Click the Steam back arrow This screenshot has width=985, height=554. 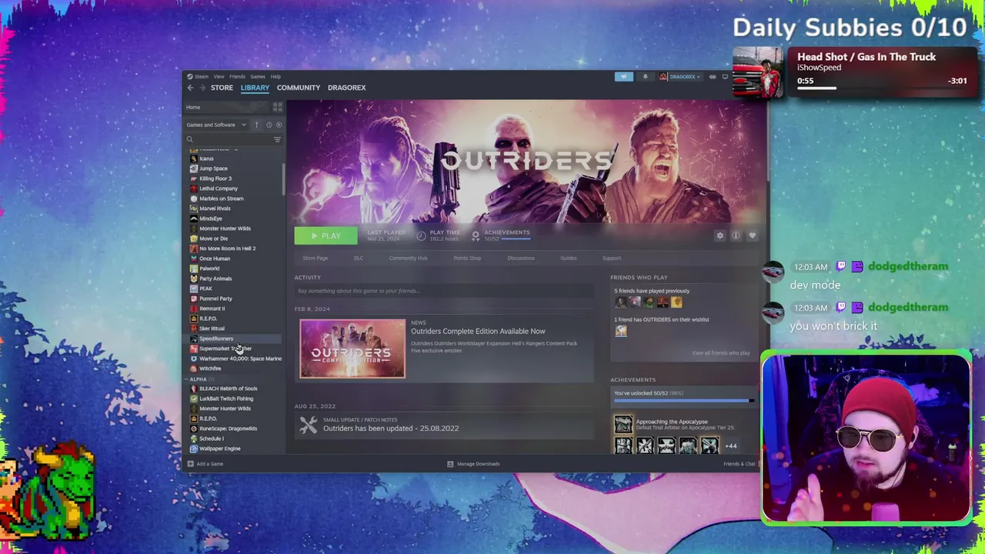190,88
